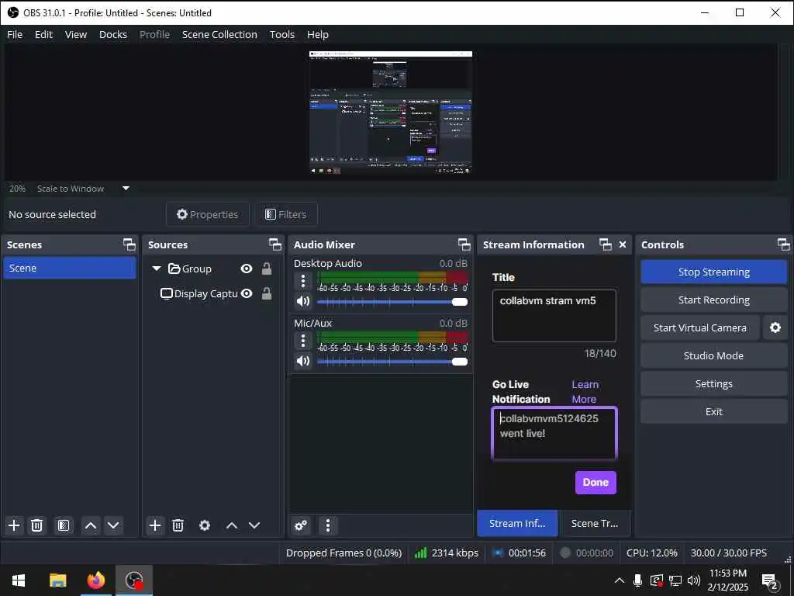Close the Stream Information dock
The image size is (794, 596).
623,244
